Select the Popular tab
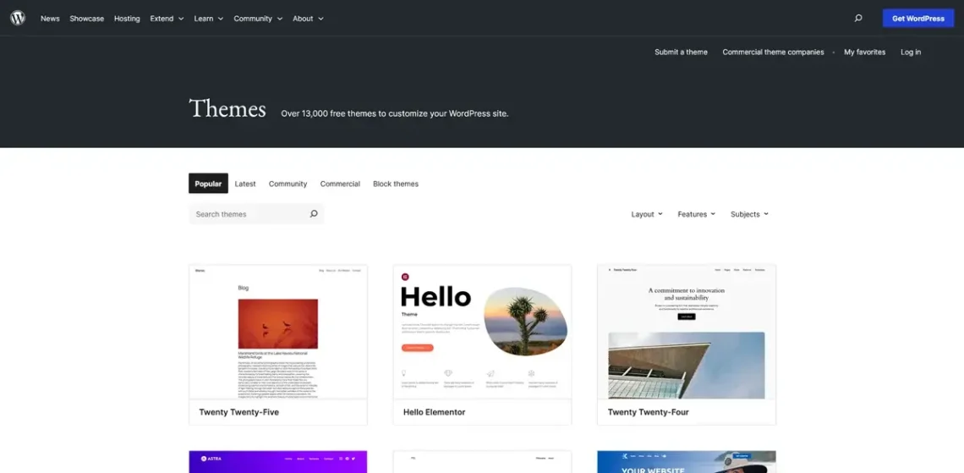 (x=208, y=184)
